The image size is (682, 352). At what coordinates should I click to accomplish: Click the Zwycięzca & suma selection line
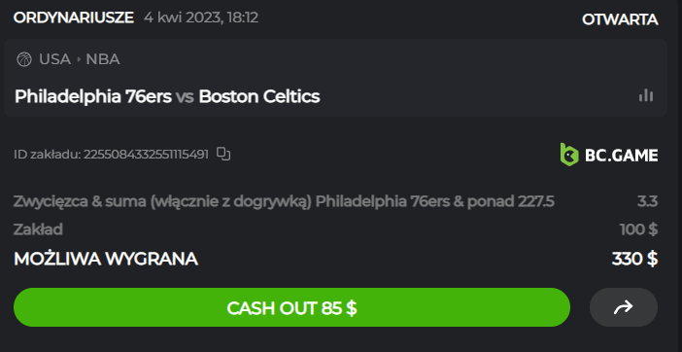(x=284, y=202)
